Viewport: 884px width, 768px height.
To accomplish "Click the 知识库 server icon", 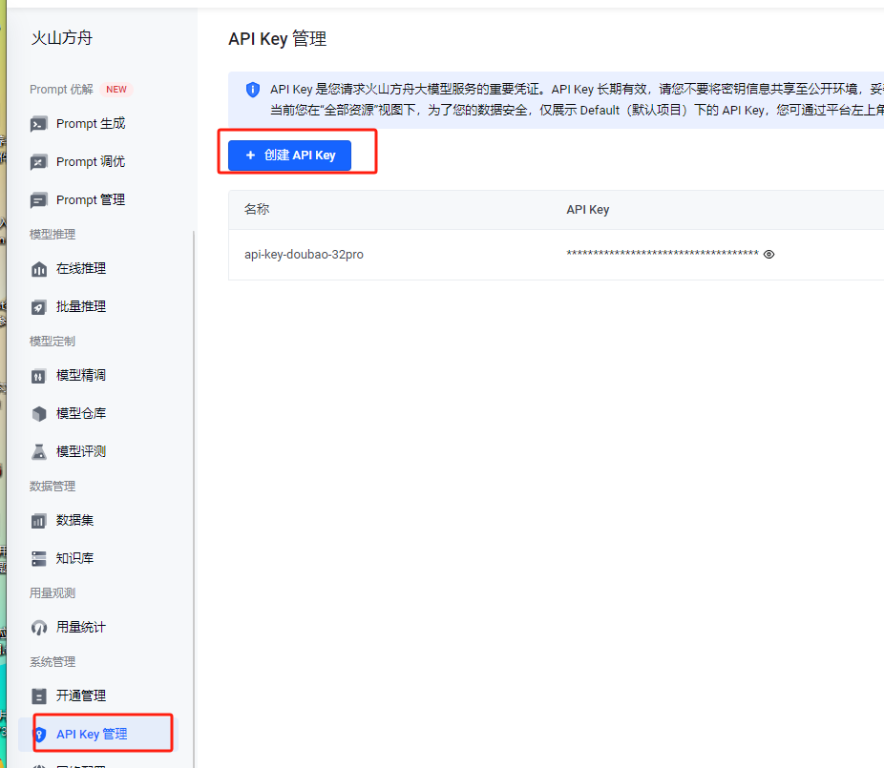I will tap(39, 559).
